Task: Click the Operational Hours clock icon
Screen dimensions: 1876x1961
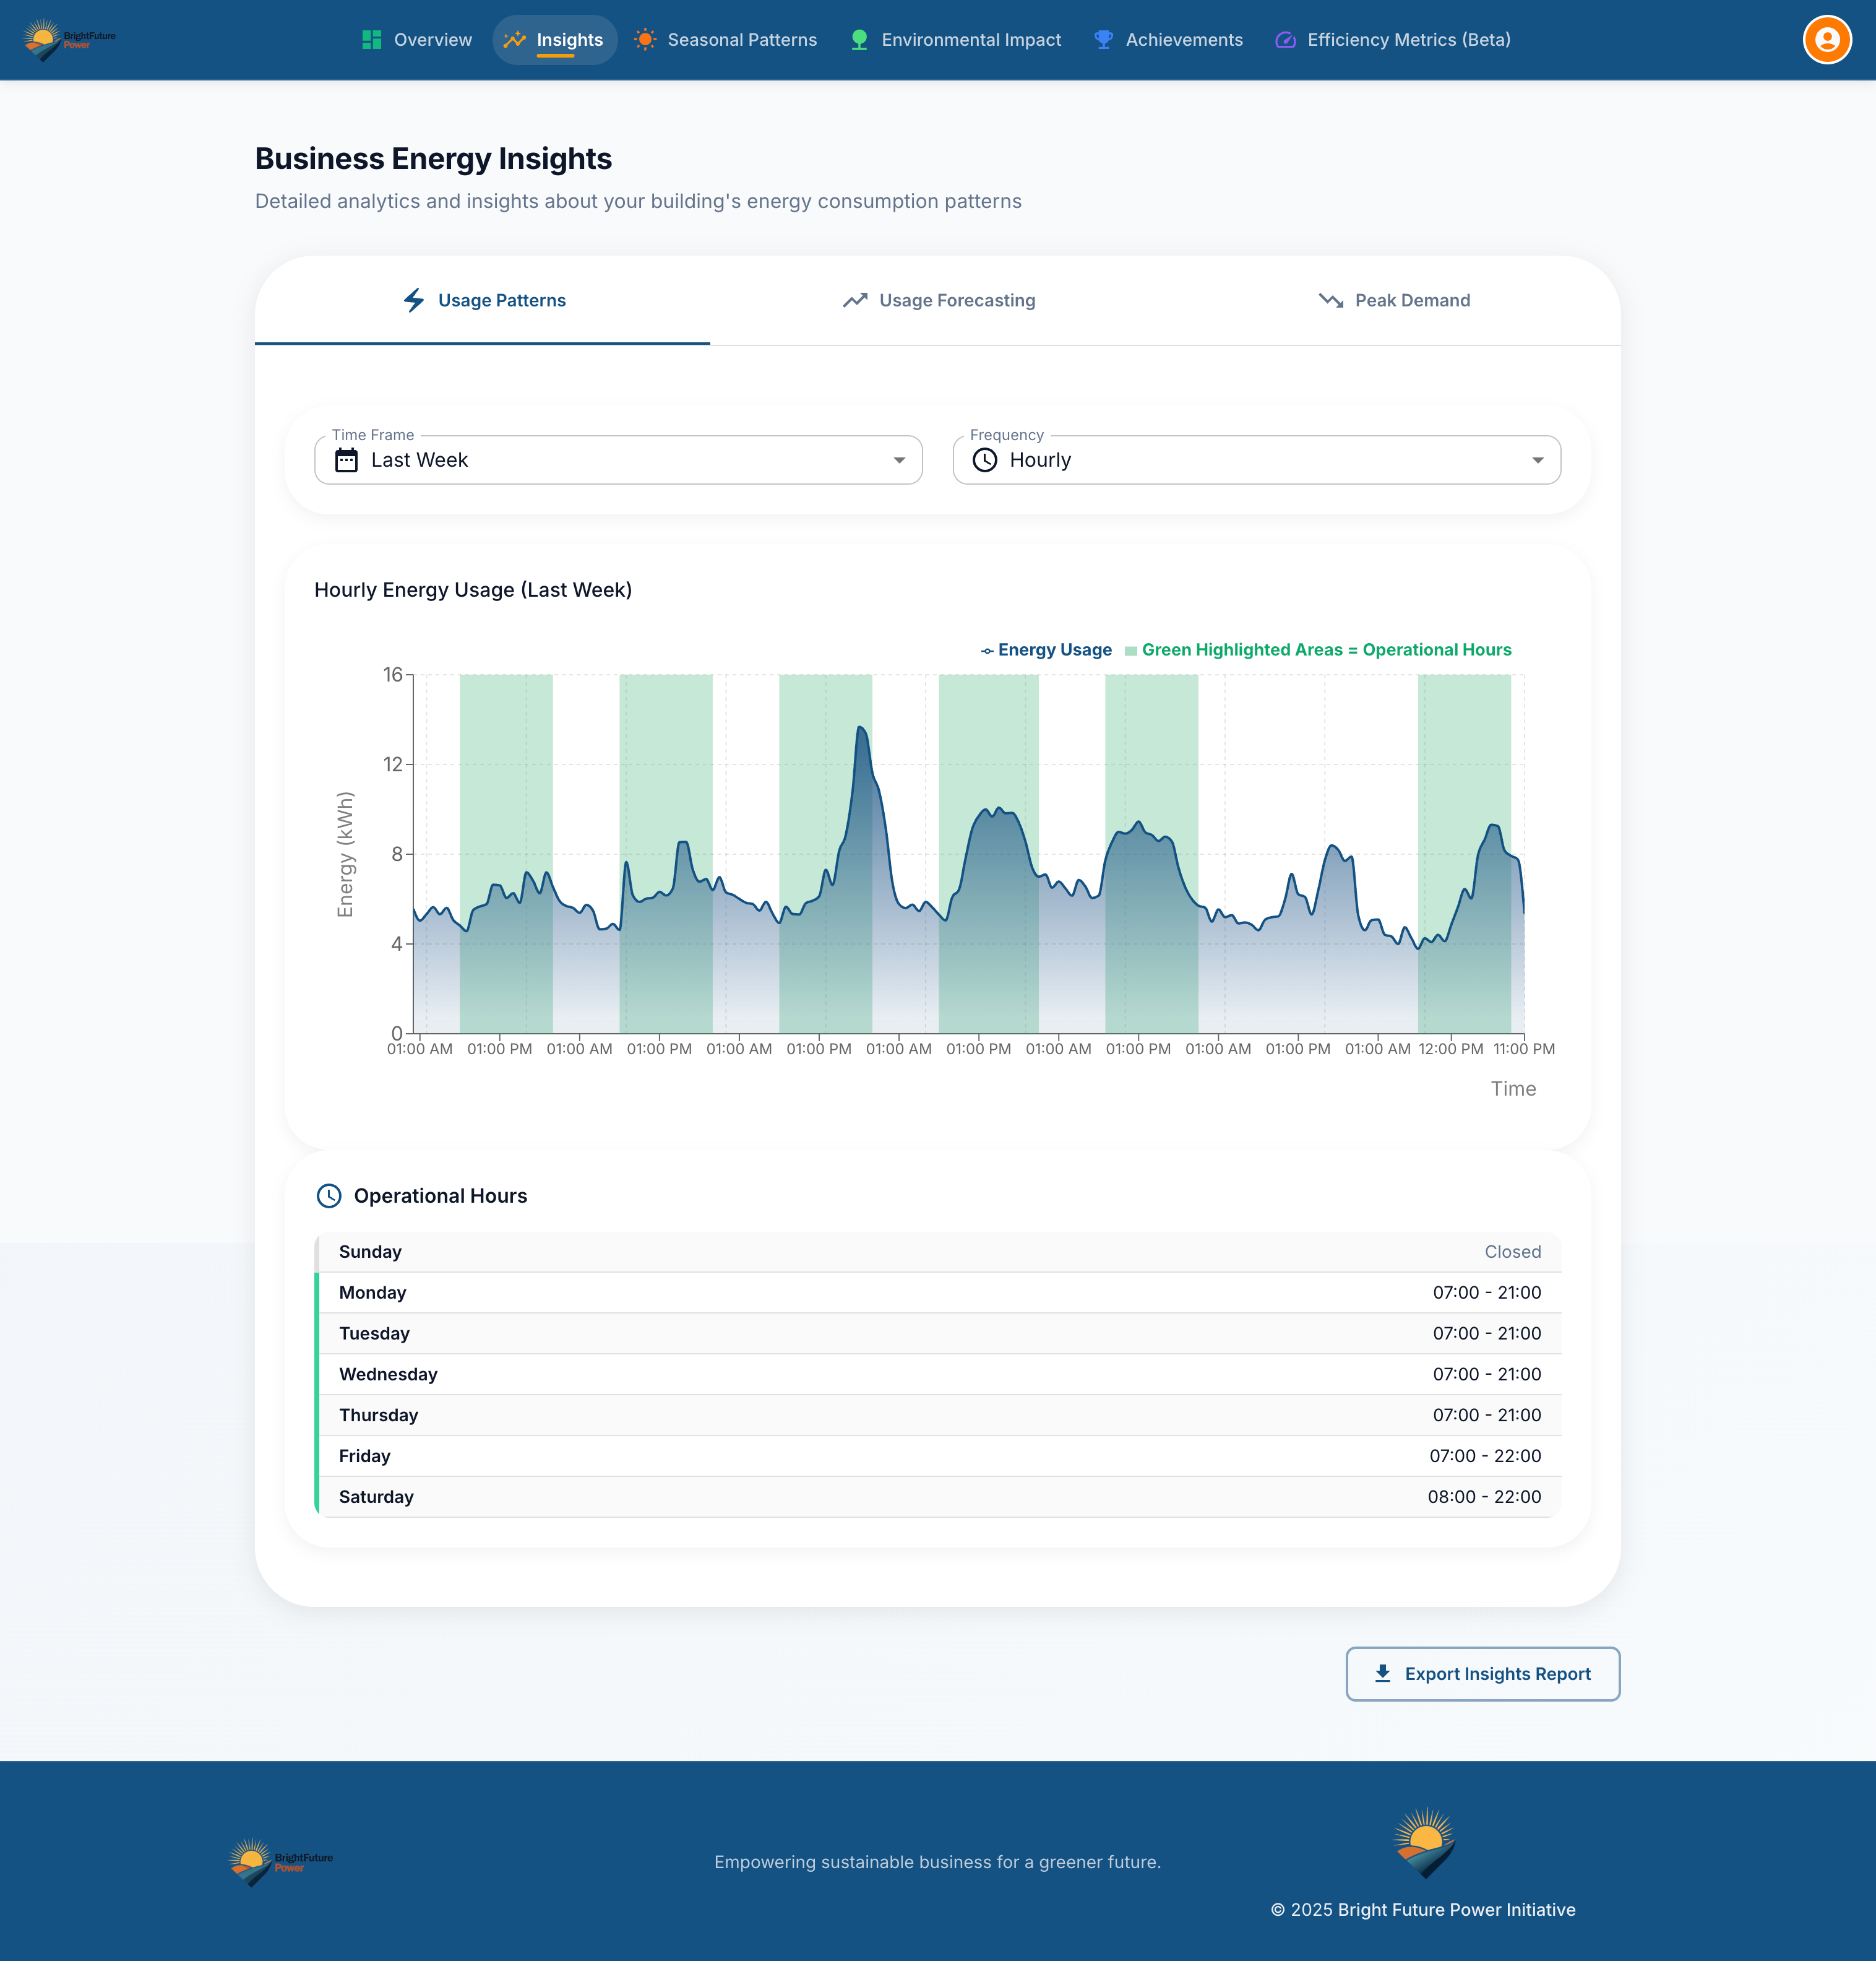Action: pyautogui.click(x=329, y=1196)
